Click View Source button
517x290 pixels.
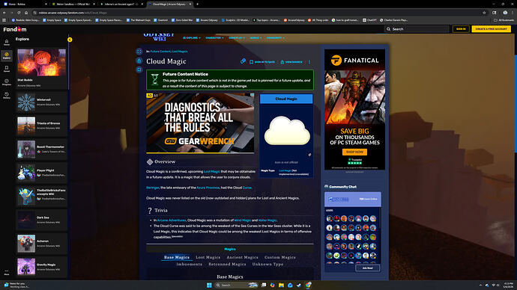(291, 62)
